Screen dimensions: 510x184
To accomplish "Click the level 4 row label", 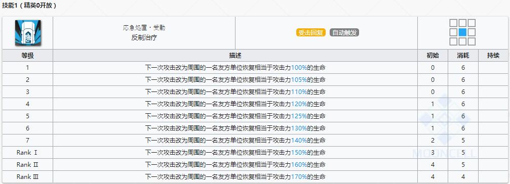I will coord(28,104).
